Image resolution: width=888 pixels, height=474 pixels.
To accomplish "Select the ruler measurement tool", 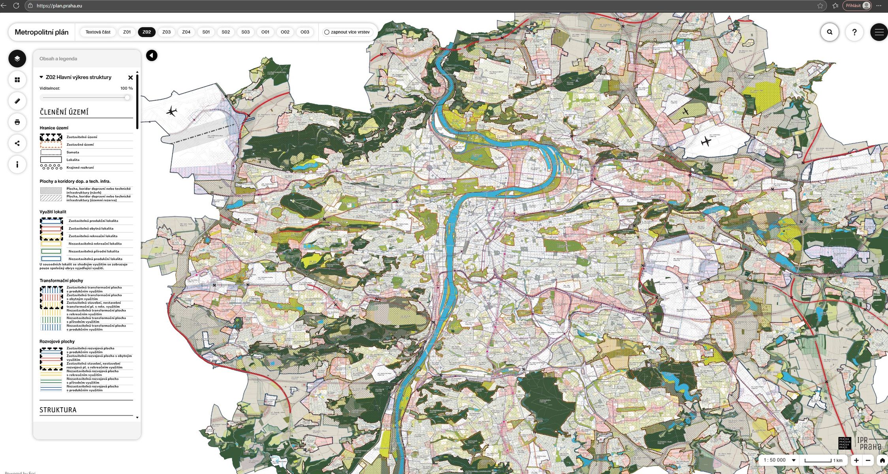I will click(17, 101).
